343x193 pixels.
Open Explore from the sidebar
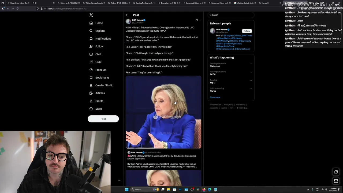[97, 31]
